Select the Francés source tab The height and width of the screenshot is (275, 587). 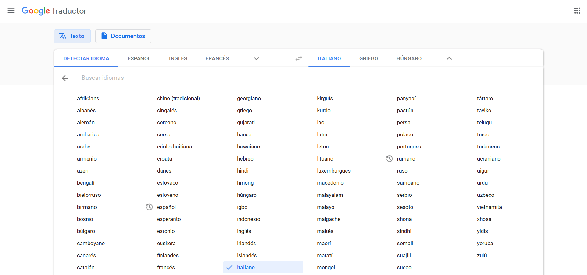(x=217, y=58)
